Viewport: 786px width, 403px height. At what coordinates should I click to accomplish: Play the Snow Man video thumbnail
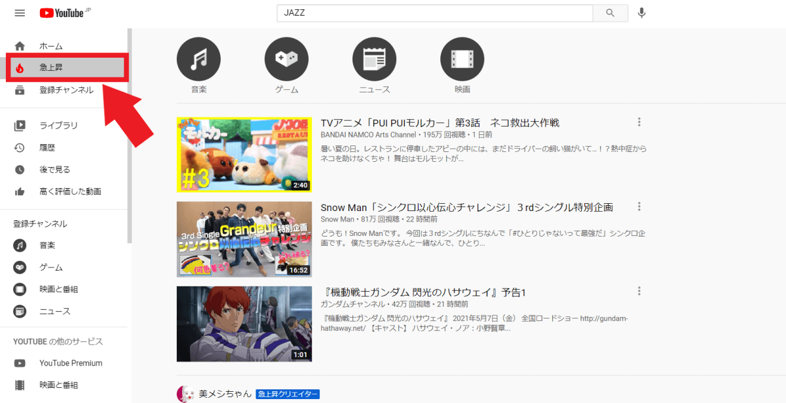click(244, 239)
